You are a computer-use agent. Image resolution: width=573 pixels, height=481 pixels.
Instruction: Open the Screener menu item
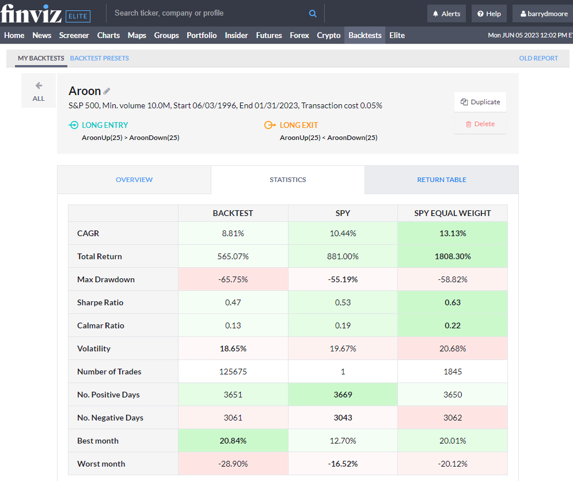pyautogui.click(x=74, y=35)
